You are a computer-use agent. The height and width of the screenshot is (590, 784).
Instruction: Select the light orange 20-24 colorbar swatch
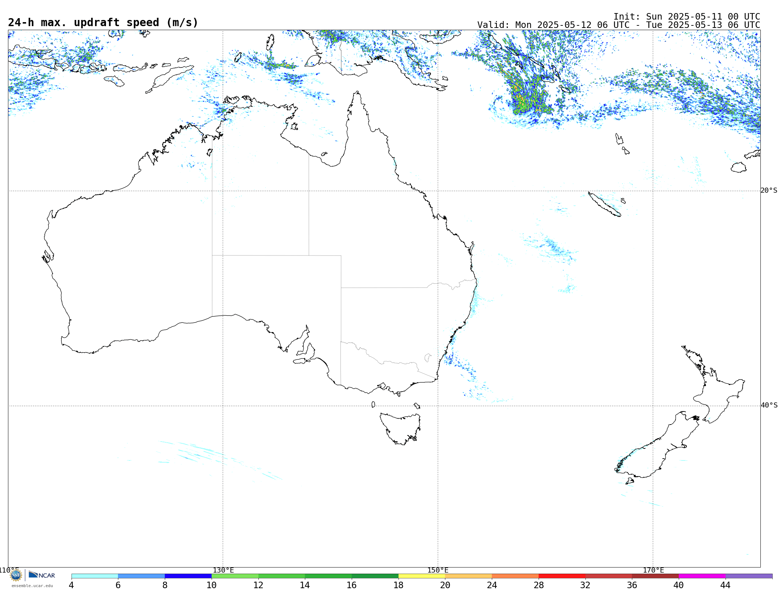469,576
